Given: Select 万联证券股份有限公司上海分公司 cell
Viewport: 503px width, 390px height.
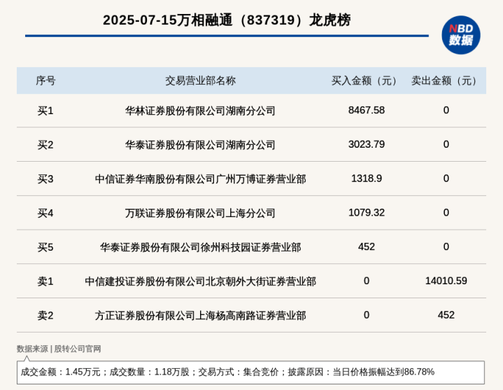Looking at the screenshot, I should (201, 213).
